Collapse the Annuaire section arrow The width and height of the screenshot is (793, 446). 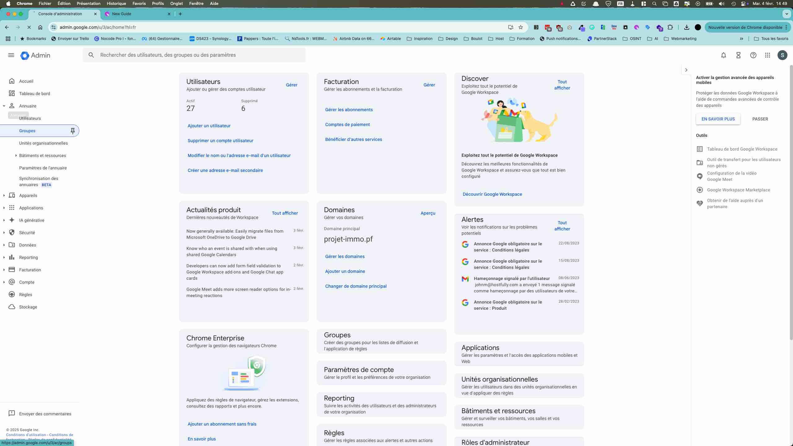point(4,106)
